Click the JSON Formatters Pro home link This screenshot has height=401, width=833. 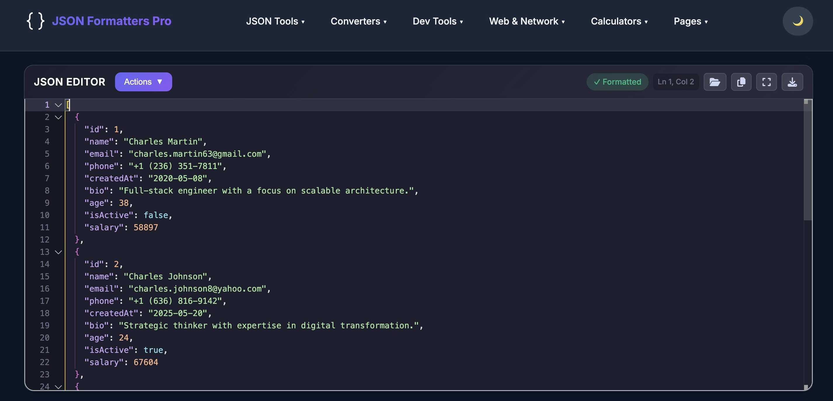click(112, 21)
